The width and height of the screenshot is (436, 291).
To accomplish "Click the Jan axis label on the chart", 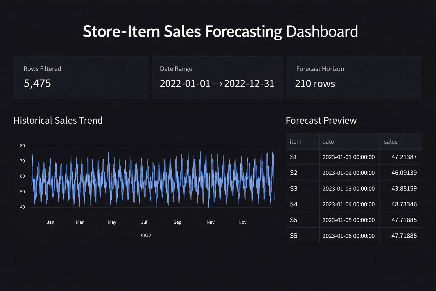I will (51, 222).
